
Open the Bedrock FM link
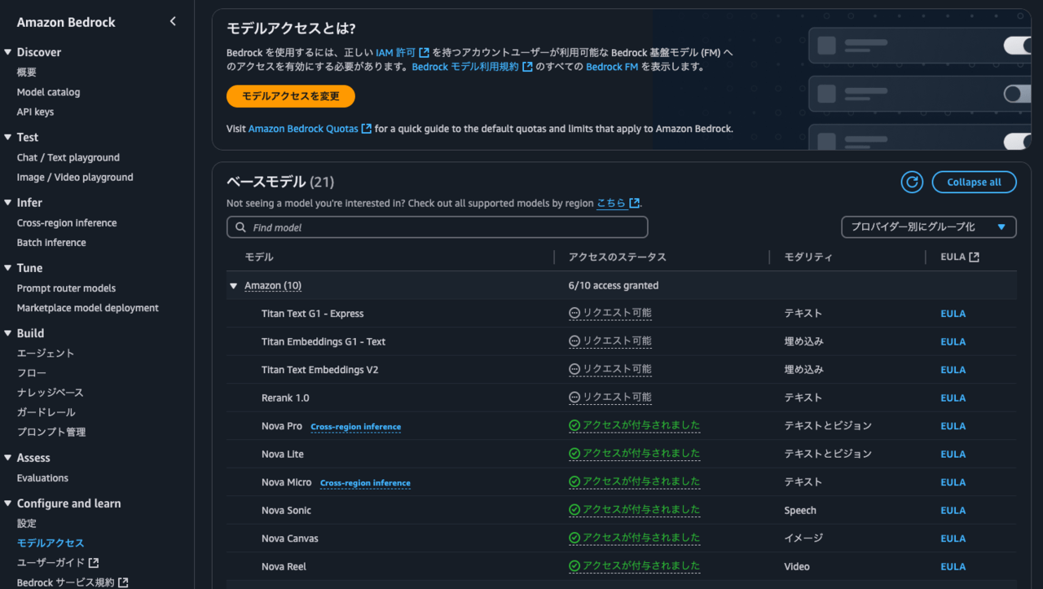coord(612,67)
